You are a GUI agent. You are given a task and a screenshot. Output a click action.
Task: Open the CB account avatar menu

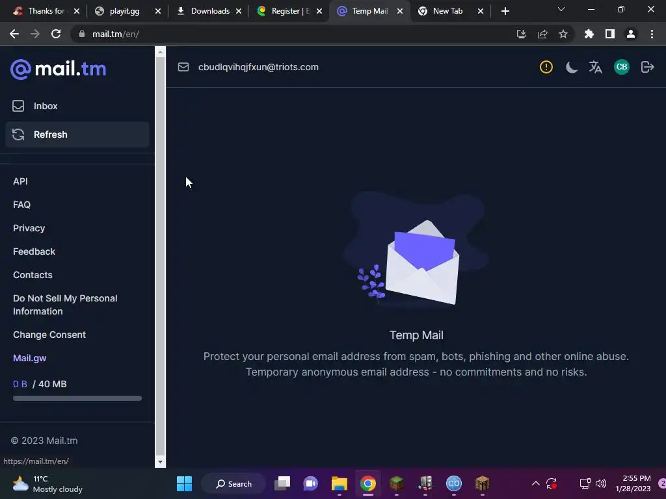(622, 67)
